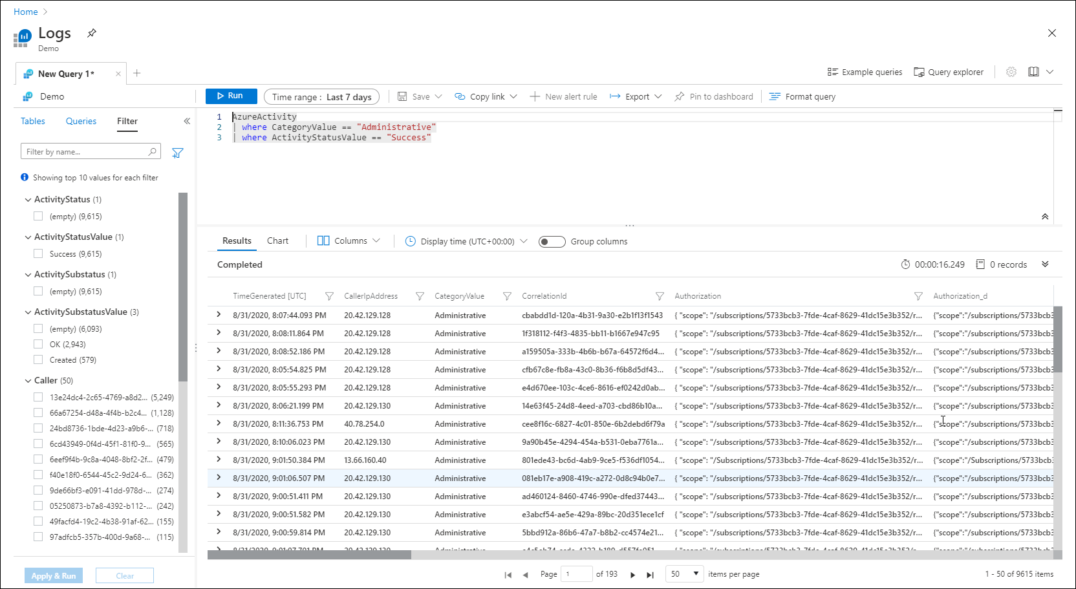
Task: Click the Filter by name input field
Action: (84, 152)
